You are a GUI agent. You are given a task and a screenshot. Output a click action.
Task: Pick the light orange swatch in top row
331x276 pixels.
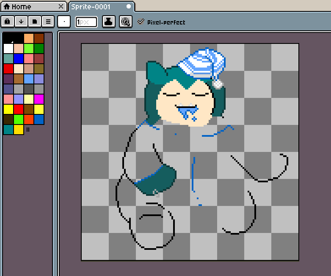pyautogui.click(x=29, y=38)
